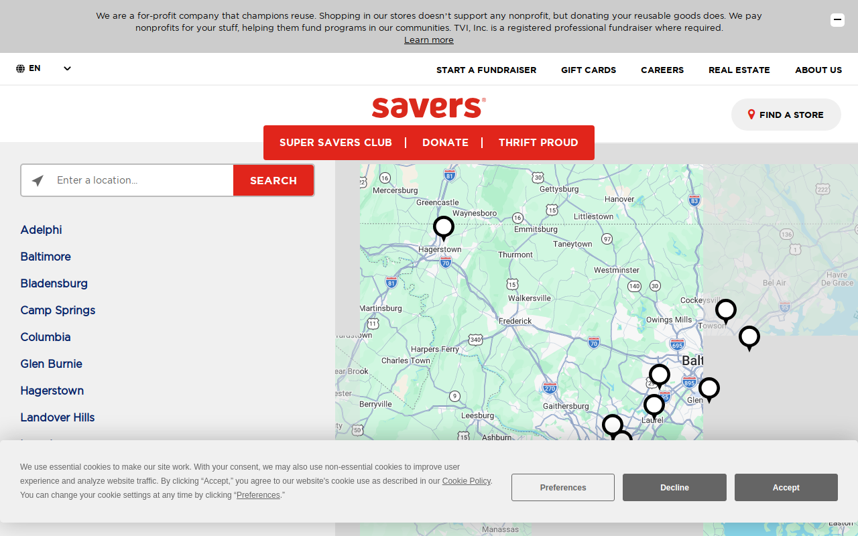The image size is (858, 536).
Task: Select Landover Hills store location
Action: point(58,417)
